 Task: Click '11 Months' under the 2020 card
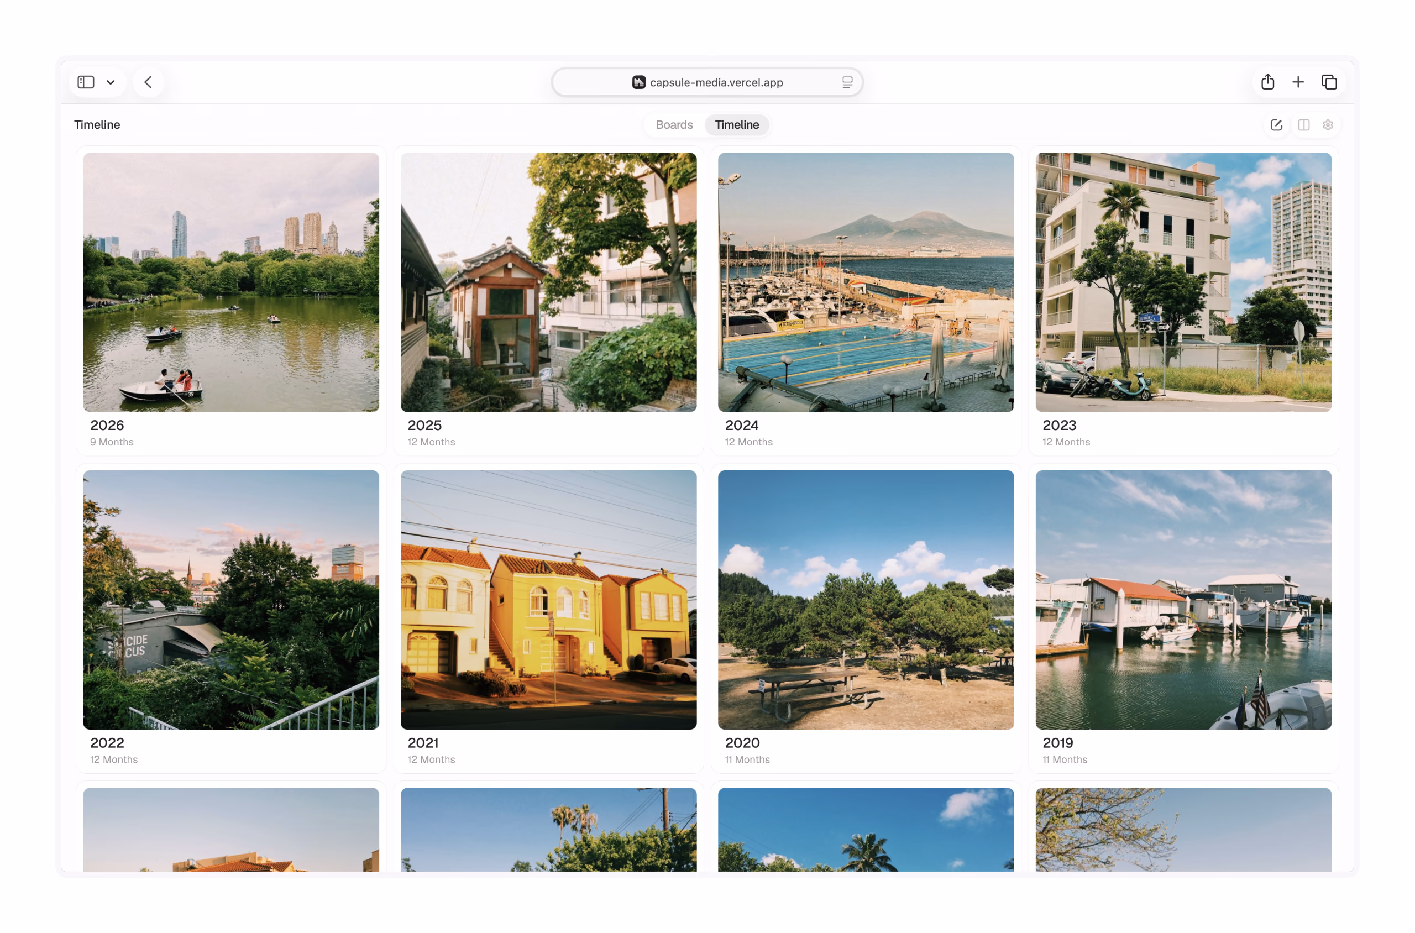click(747, 759)
